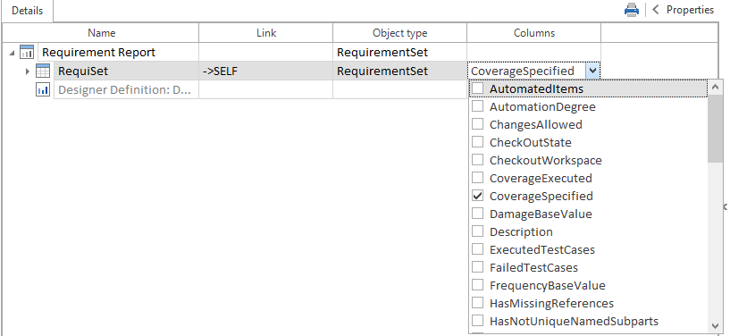Click the Name column header
730x336 pixels.
point(102,33)
